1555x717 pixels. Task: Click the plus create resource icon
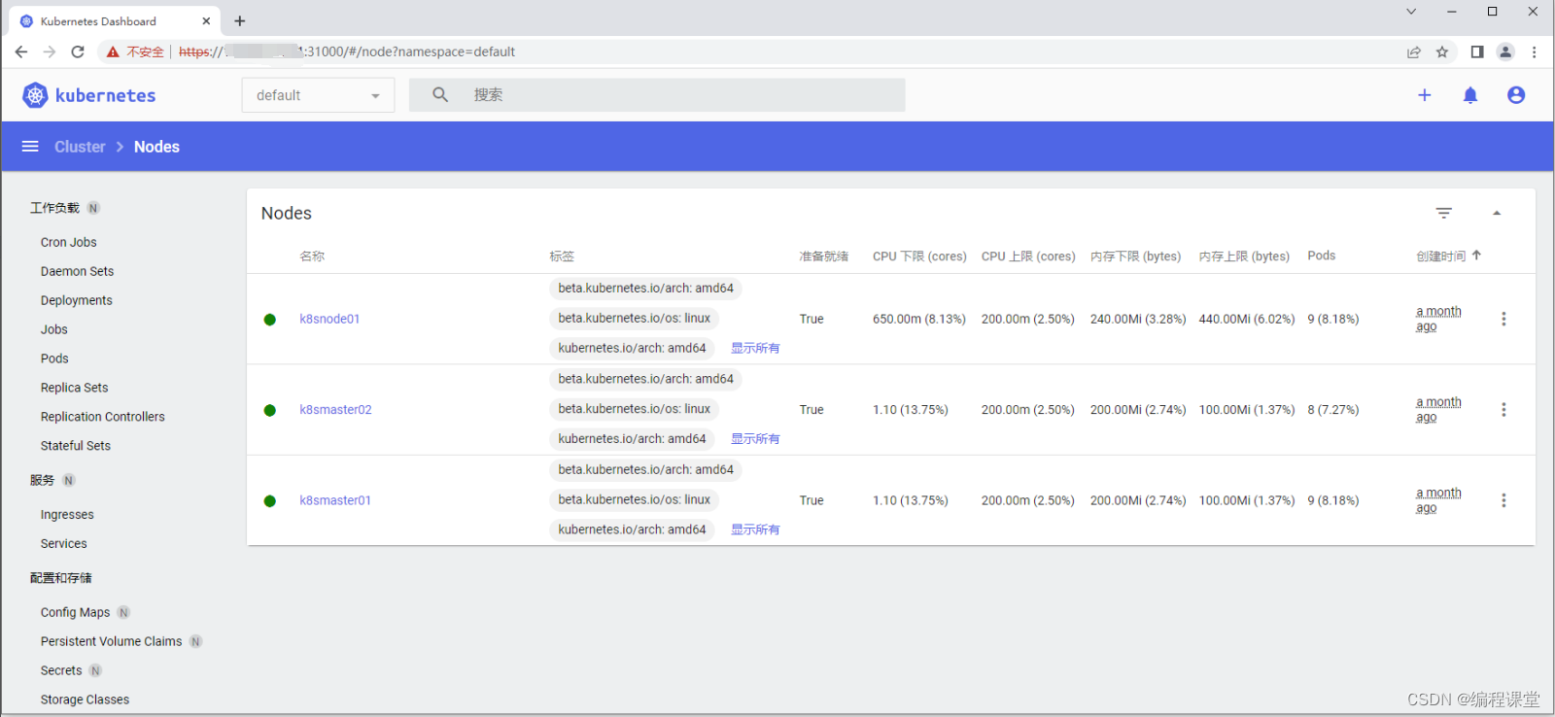coord(1425,95)
